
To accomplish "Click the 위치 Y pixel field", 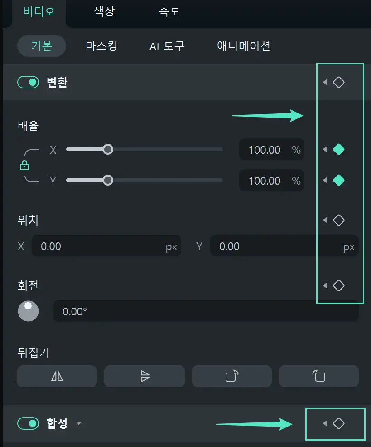I will coord(284,246).
